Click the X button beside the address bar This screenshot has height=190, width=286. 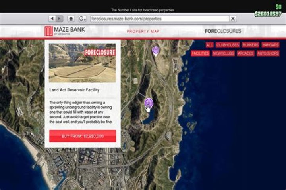point(233,19)
